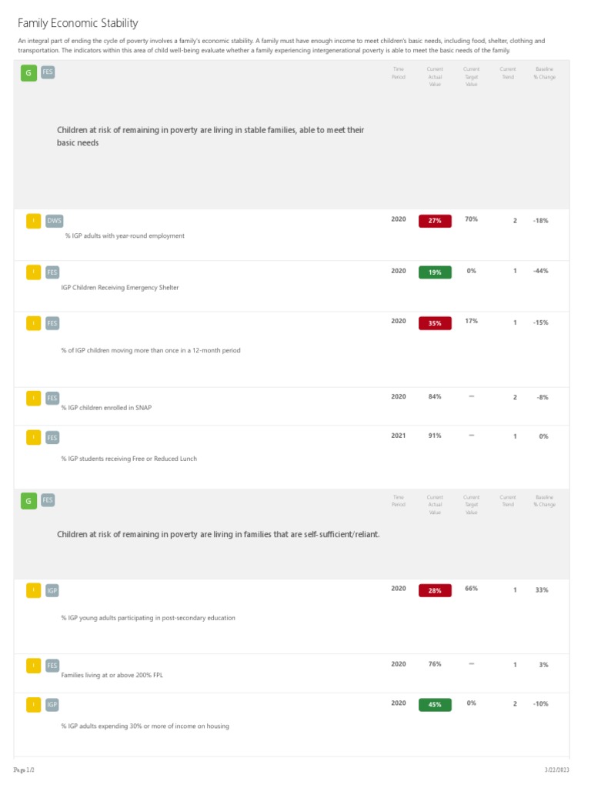This screenshot has height=788, width=591.
Task: Click the red 35% actual value badge
Action: point(436,323)
